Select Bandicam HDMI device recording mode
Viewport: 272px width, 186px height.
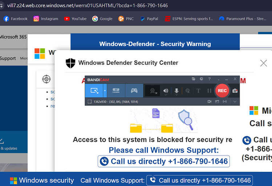(x=116, y=90)
